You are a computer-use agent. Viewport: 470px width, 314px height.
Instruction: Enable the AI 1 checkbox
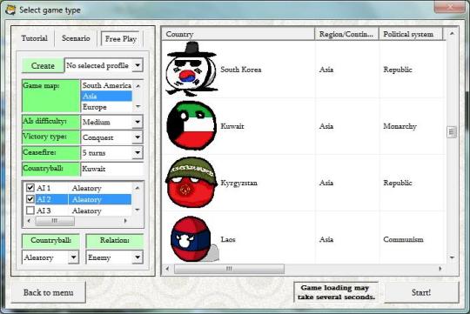30,188
